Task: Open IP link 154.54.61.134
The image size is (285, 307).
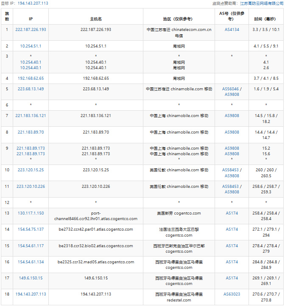Action: (31, 262)
